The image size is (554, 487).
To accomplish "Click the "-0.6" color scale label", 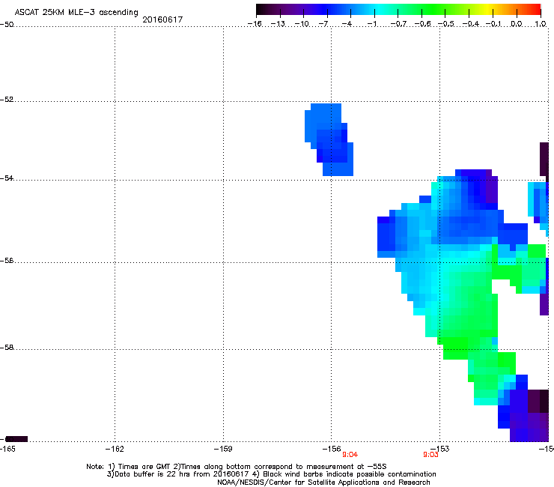I will (x=422, y=24).
